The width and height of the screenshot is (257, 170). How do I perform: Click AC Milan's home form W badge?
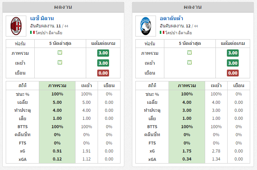point(60,62)
